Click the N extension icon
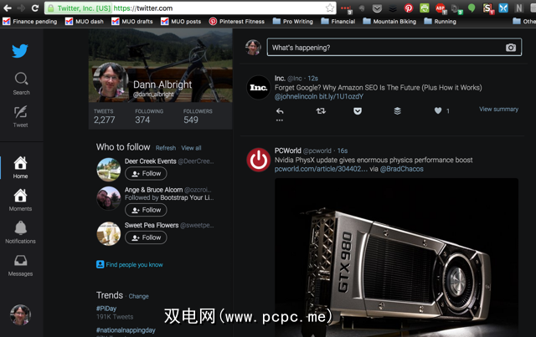 [x=519, y=8]
